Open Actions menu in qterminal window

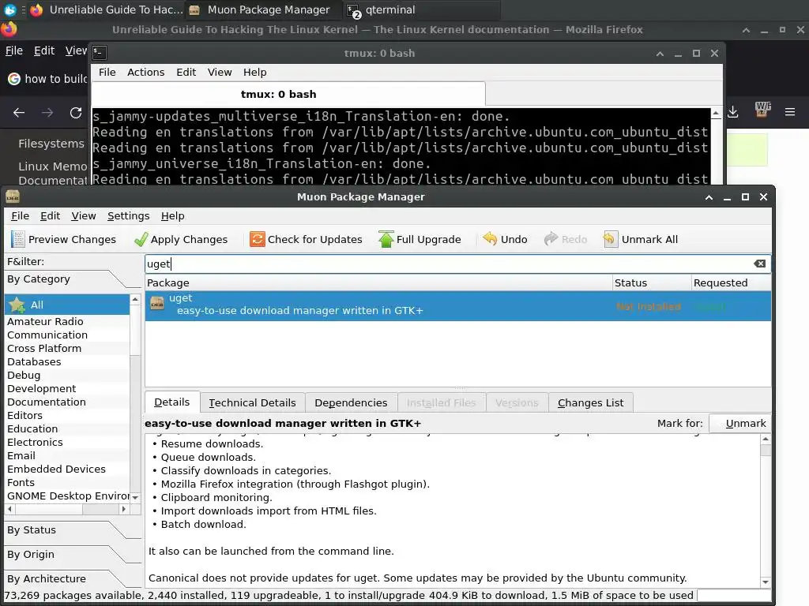point(146,72)
